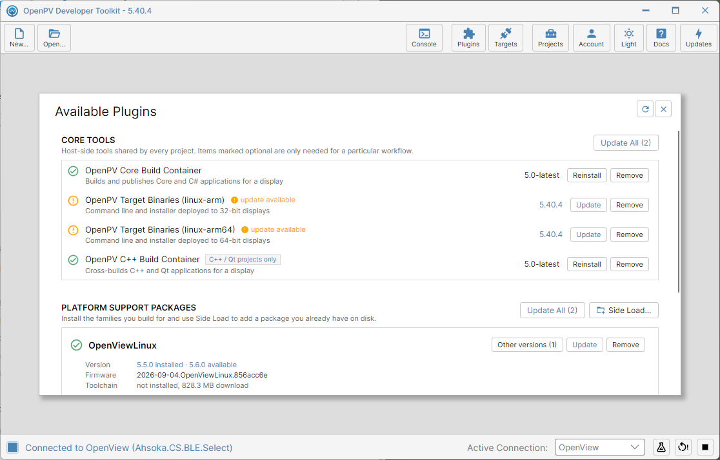The height and width of the screenshot is (460, 720).
Task: Remove linux-arm Target Binaries
Action: click(629, 205)
